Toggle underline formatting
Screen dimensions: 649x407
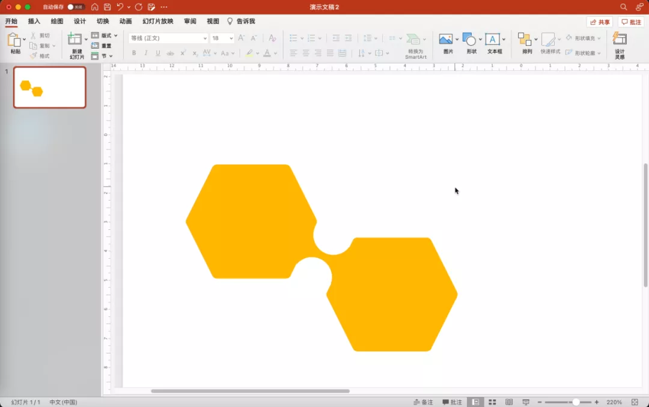tap(157, 53)
